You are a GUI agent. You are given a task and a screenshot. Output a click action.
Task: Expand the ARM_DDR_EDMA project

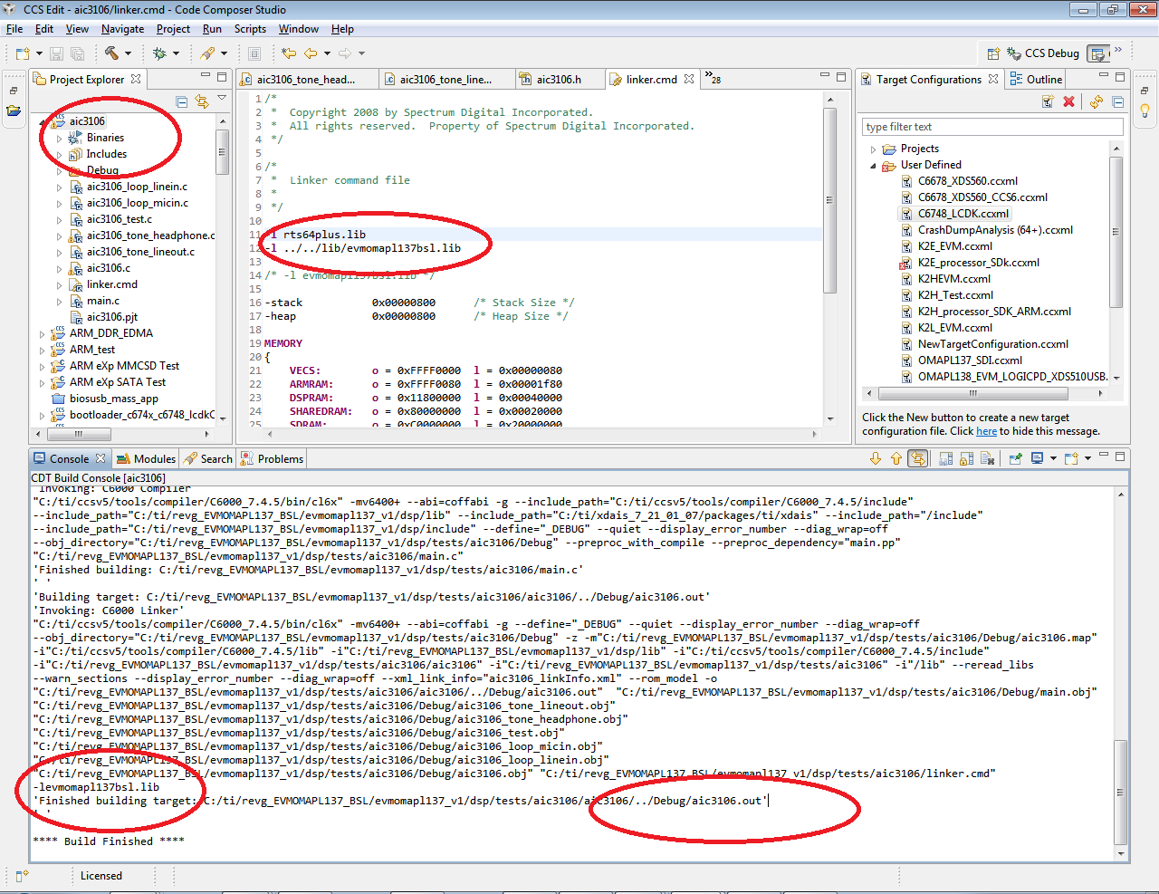click(x=42, y=334)
